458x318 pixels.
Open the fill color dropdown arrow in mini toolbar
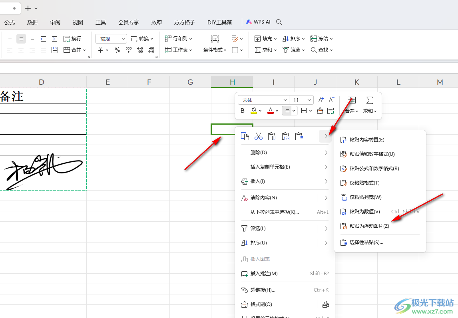[260, 111]
